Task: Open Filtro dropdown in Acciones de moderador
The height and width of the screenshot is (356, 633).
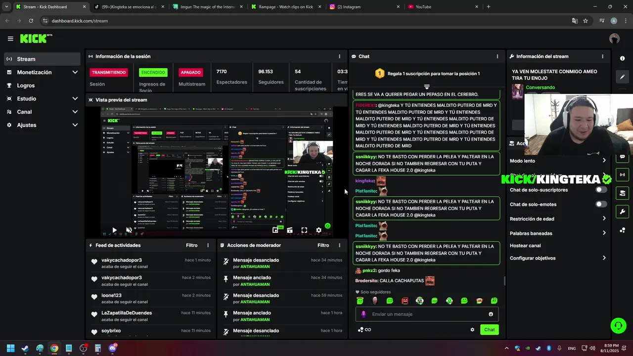Action: pos(323,245)
